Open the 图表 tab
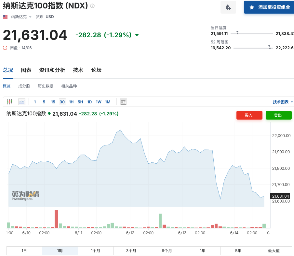This screenshot has width=294, height=256. click(26, 70)
